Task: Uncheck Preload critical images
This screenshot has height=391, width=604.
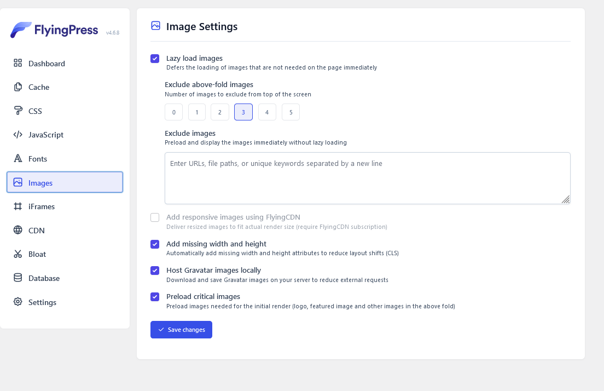Action: [155, 297]
